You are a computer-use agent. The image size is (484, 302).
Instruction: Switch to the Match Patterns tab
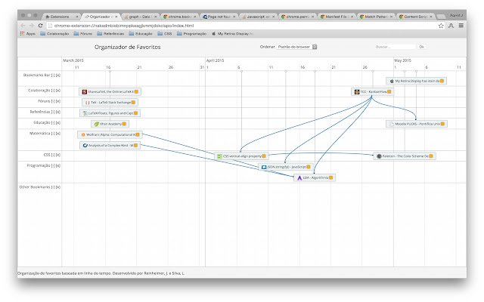(x=376, y=17)
